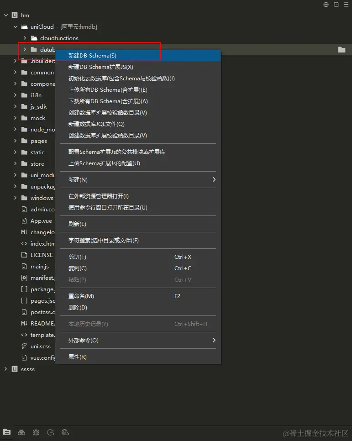Click the file icon beside vue.config
The height and width of the screenshot is (441, 352).
(24, 358)
